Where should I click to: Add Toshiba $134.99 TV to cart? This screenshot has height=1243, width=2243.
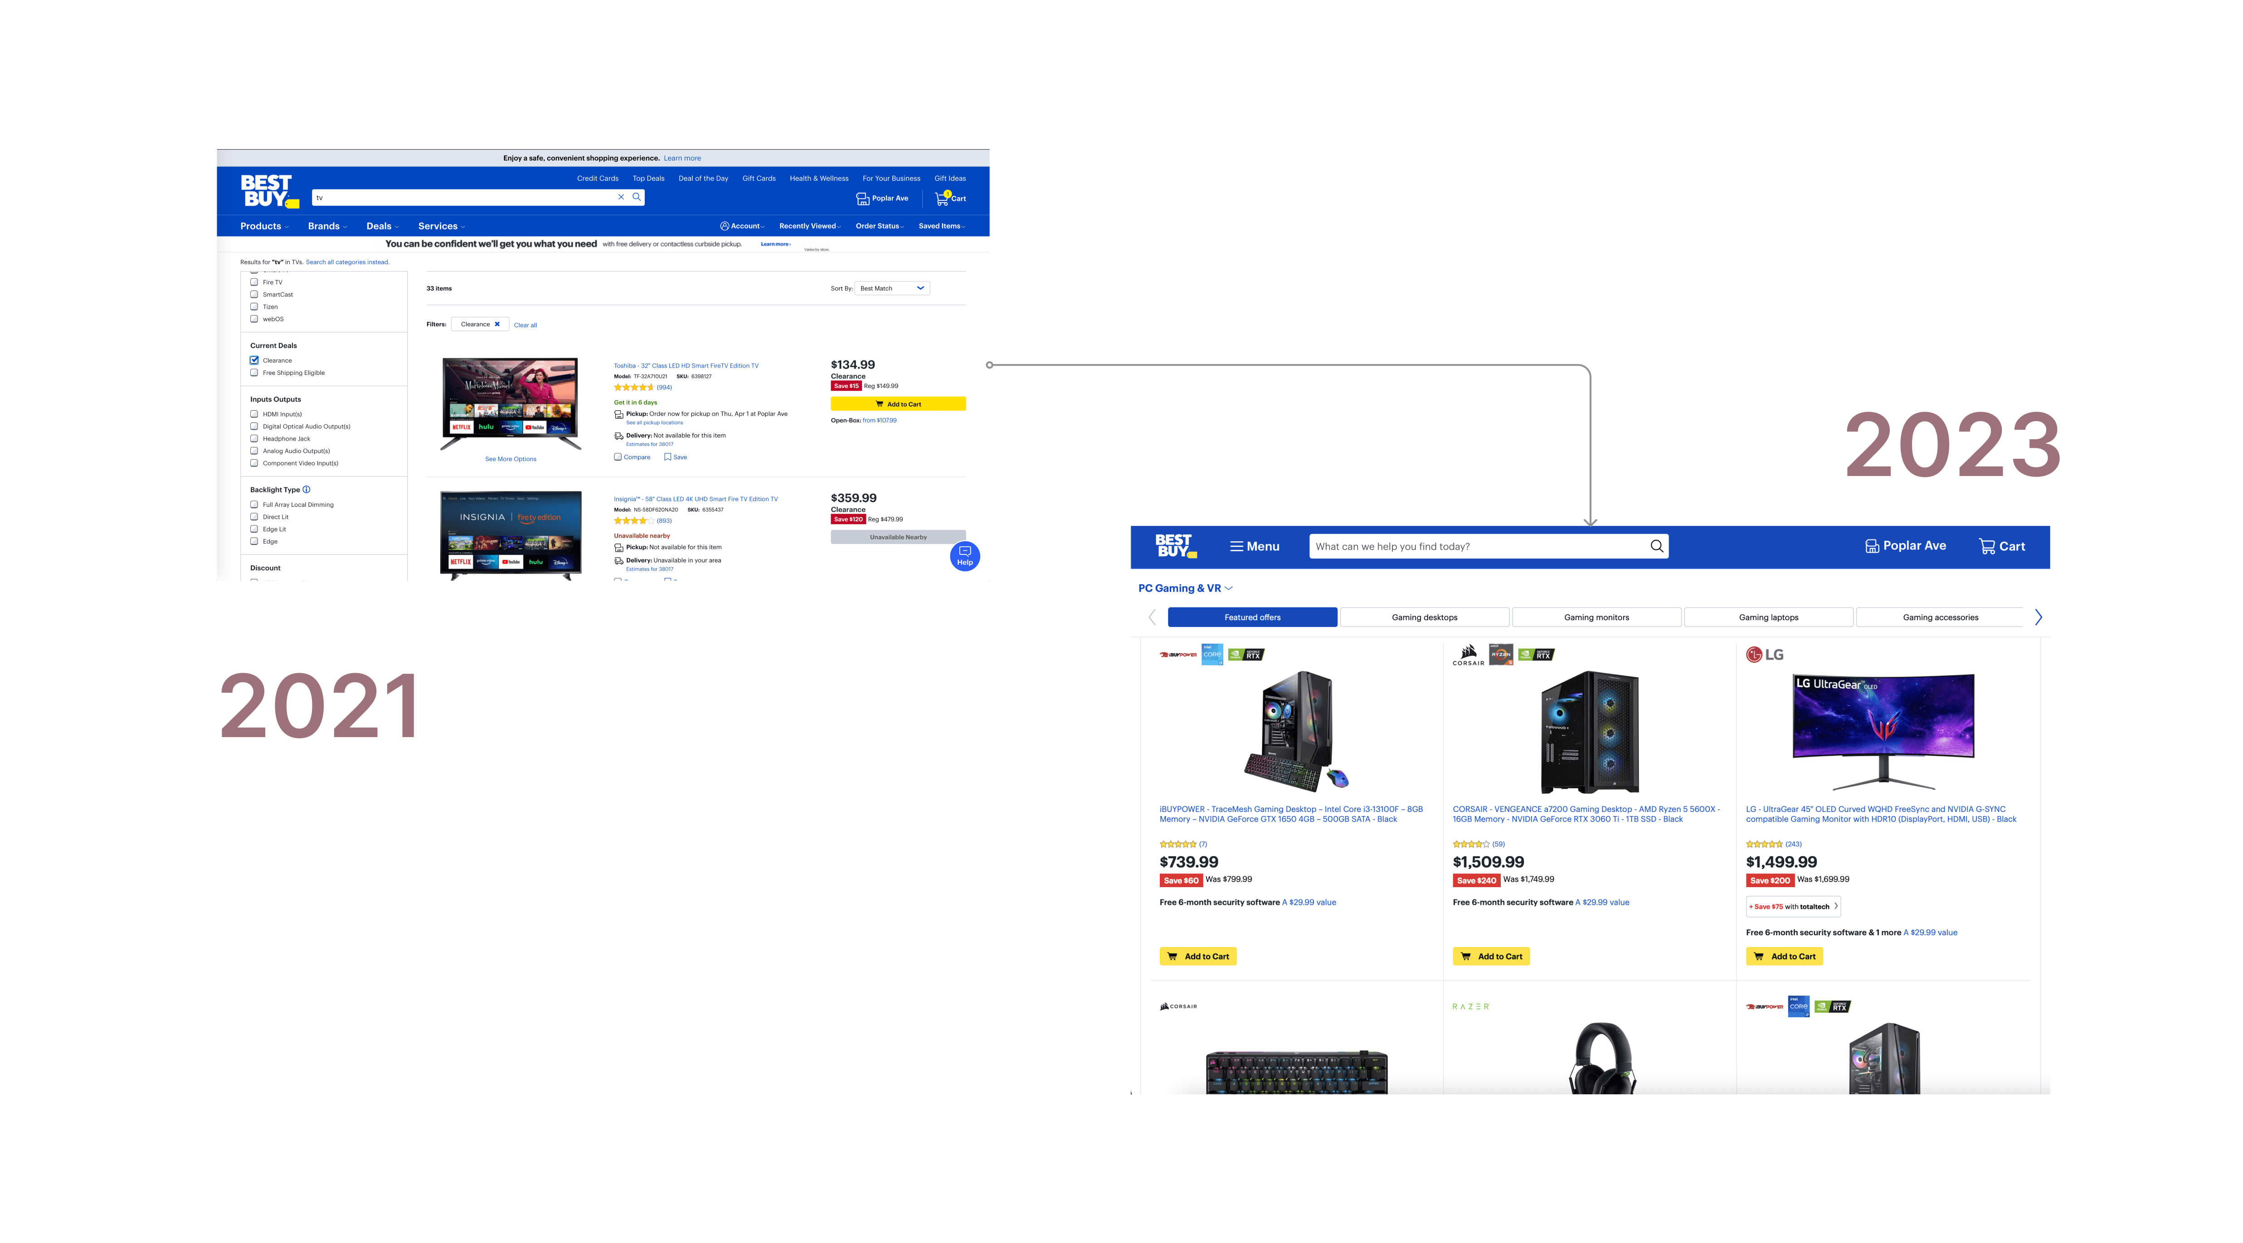pyautogui.click(x=898, y=404)
